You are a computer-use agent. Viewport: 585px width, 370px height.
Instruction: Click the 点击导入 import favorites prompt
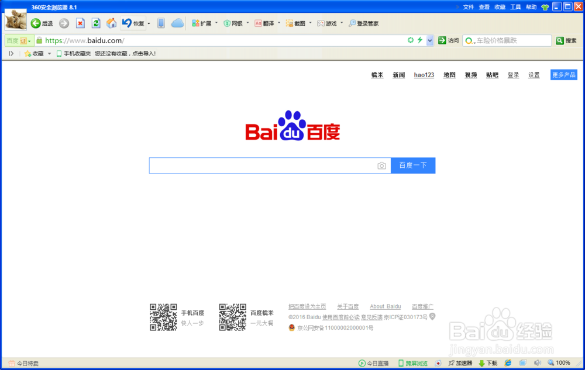(x=143, y=54)
